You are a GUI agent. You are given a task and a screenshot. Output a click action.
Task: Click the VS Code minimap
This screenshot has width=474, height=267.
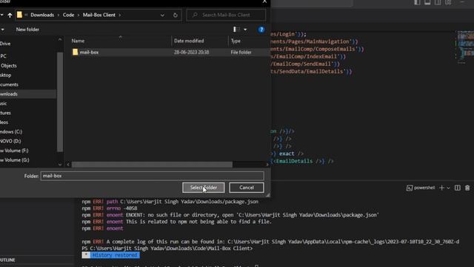tap(464, 47)
